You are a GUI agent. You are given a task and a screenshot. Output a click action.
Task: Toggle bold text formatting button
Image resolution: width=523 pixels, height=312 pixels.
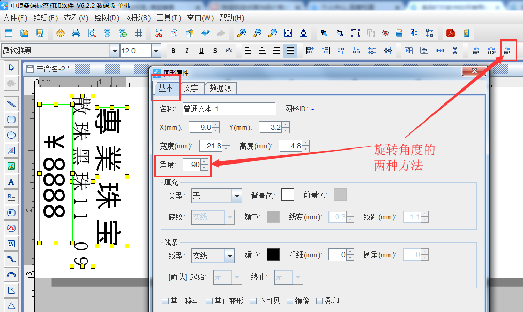click(x=173, y=51)
